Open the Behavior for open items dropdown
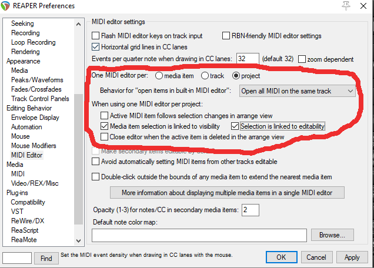The image size is (374, 268). [x=297, y=91]
